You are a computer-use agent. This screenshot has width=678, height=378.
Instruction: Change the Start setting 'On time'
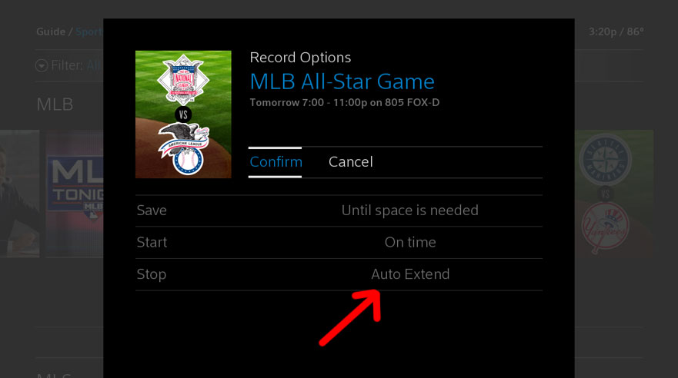pos(339,243)
